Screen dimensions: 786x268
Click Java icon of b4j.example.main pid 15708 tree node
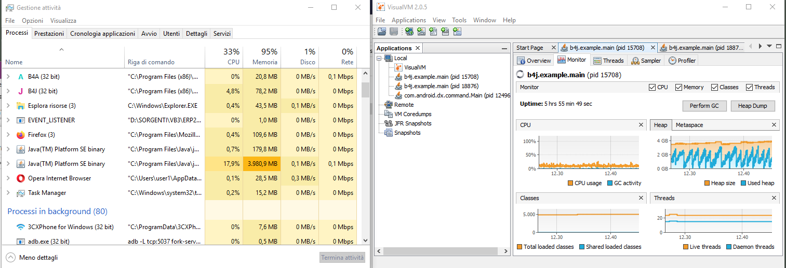[399, 77]
